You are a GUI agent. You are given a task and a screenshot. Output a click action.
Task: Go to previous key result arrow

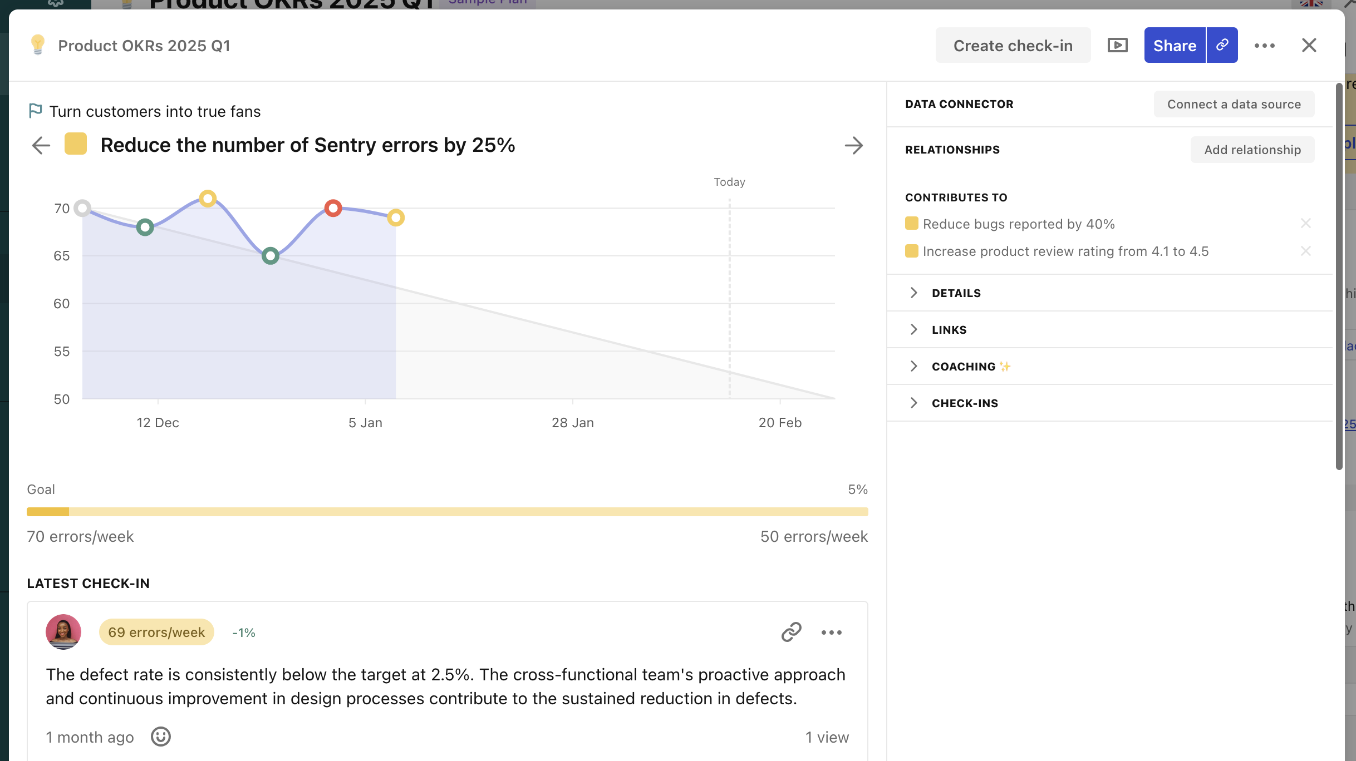(x=41, y=146)
